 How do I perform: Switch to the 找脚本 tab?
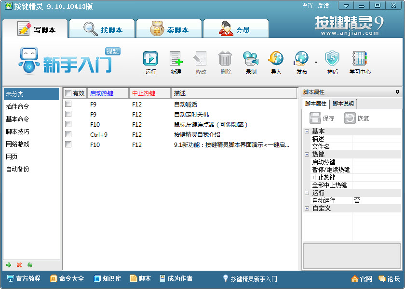coord(102,30)
